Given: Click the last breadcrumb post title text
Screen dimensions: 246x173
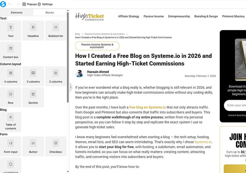Looking at the screenshot, I should [x=123, y=37].
